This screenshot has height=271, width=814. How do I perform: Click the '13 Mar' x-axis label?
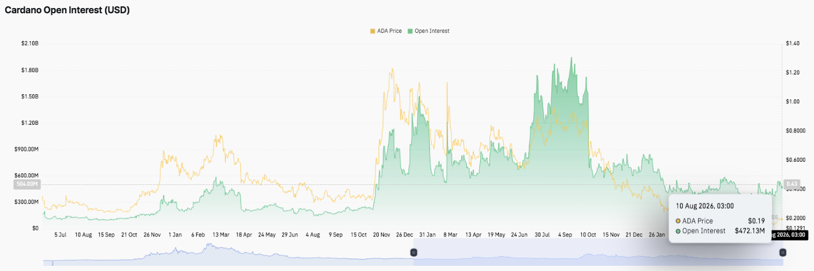(221, 235)
